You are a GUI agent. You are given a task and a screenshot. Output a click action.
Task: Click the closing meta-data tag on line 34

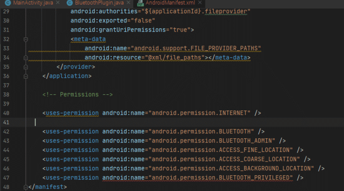click(229, 58)
